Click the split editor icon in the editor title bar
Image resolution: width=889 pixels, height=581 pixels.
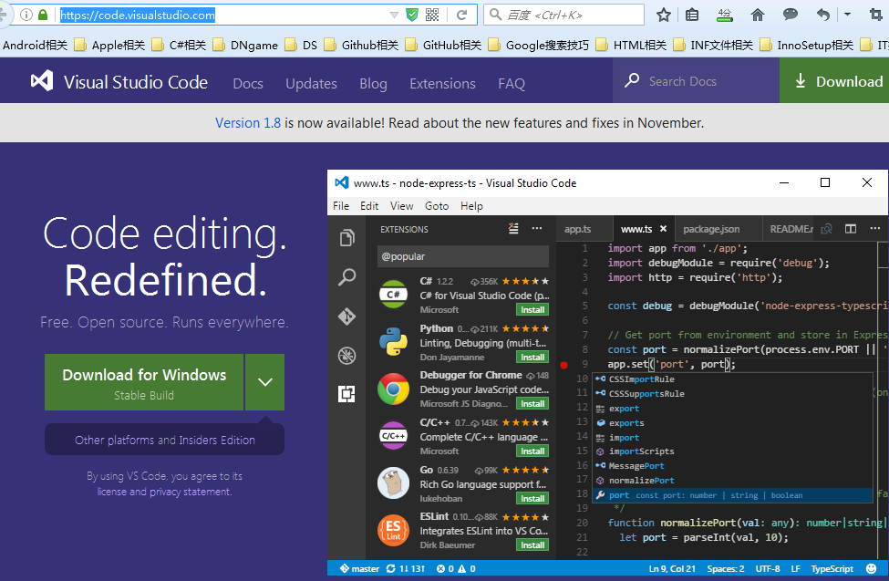(851, 229)
